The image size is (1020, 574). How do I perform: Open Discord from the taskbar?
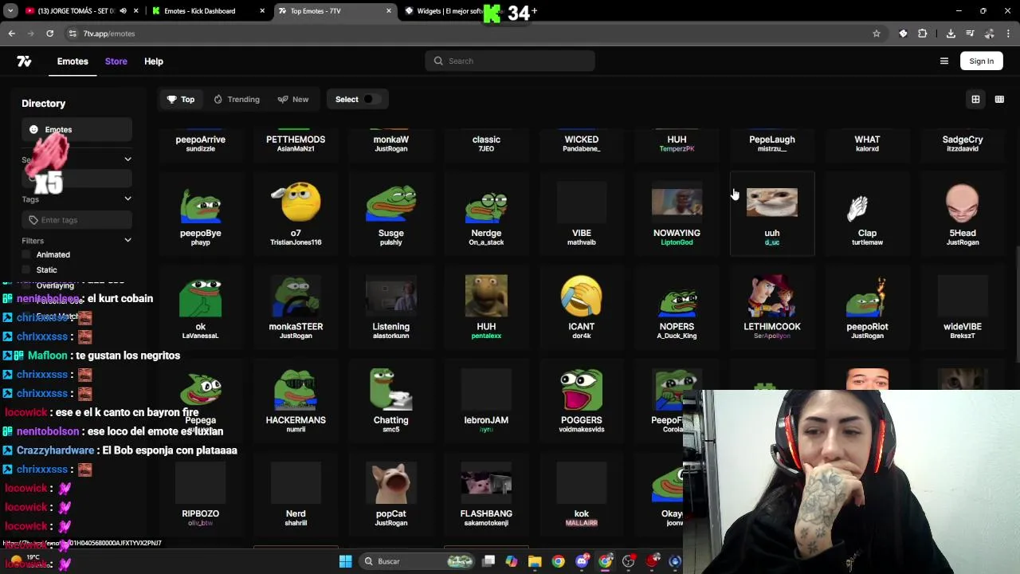click(582, 561)
